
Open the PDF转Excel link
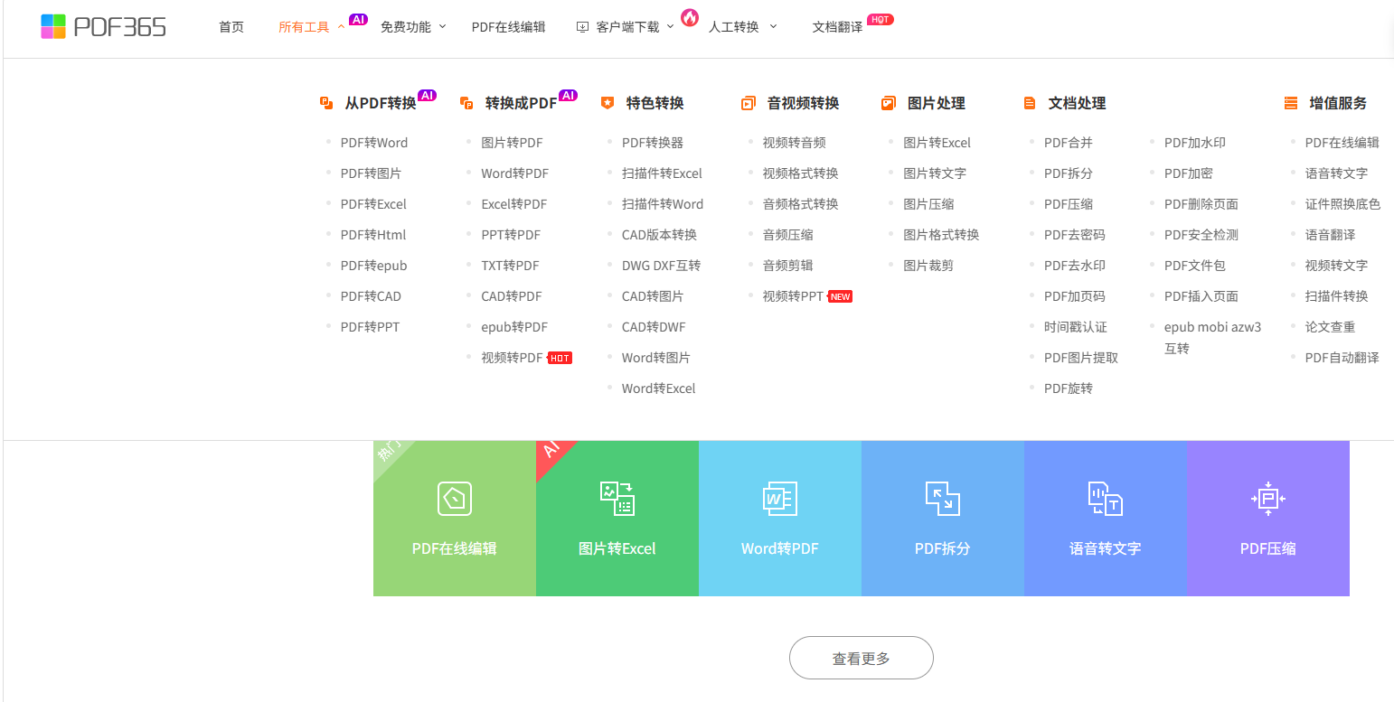click(373, 204)
